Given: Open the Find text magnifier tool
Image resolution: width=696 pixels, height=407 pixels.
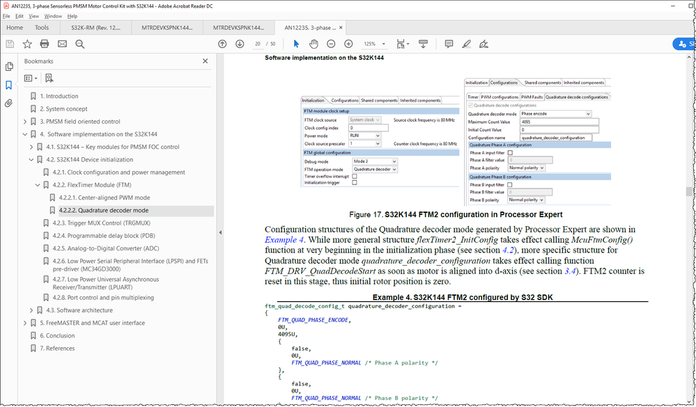Looking at the screenshot, I should 80,44.
